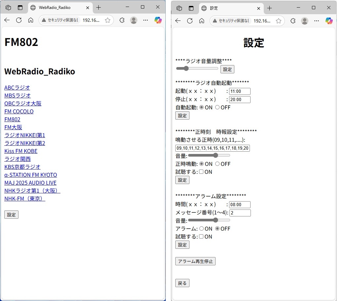The width and height of the screenshot is (340, 301).
Task: Click the アラーム 時間 field
Action: (x=240, y=205)
